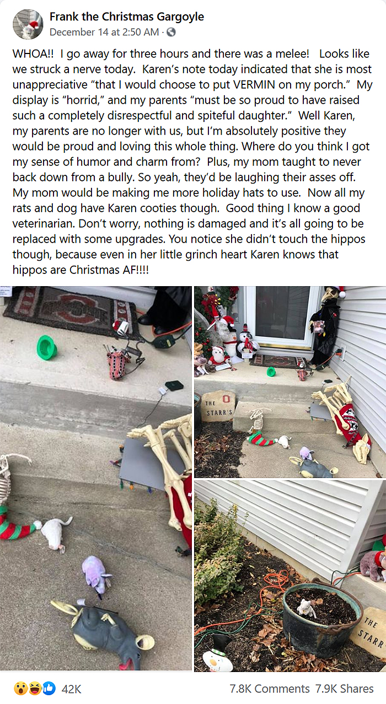Screen dimensions: 386x704
Task: Click the globe public audience icon
Action: click(x=170, y=32)
